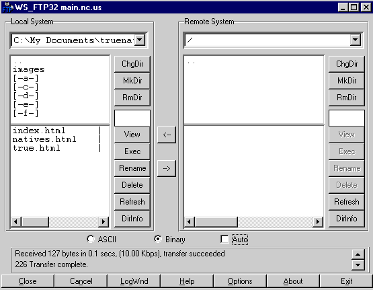Open remote directory path dropdown
373x290 pixels.
[356, 40]
